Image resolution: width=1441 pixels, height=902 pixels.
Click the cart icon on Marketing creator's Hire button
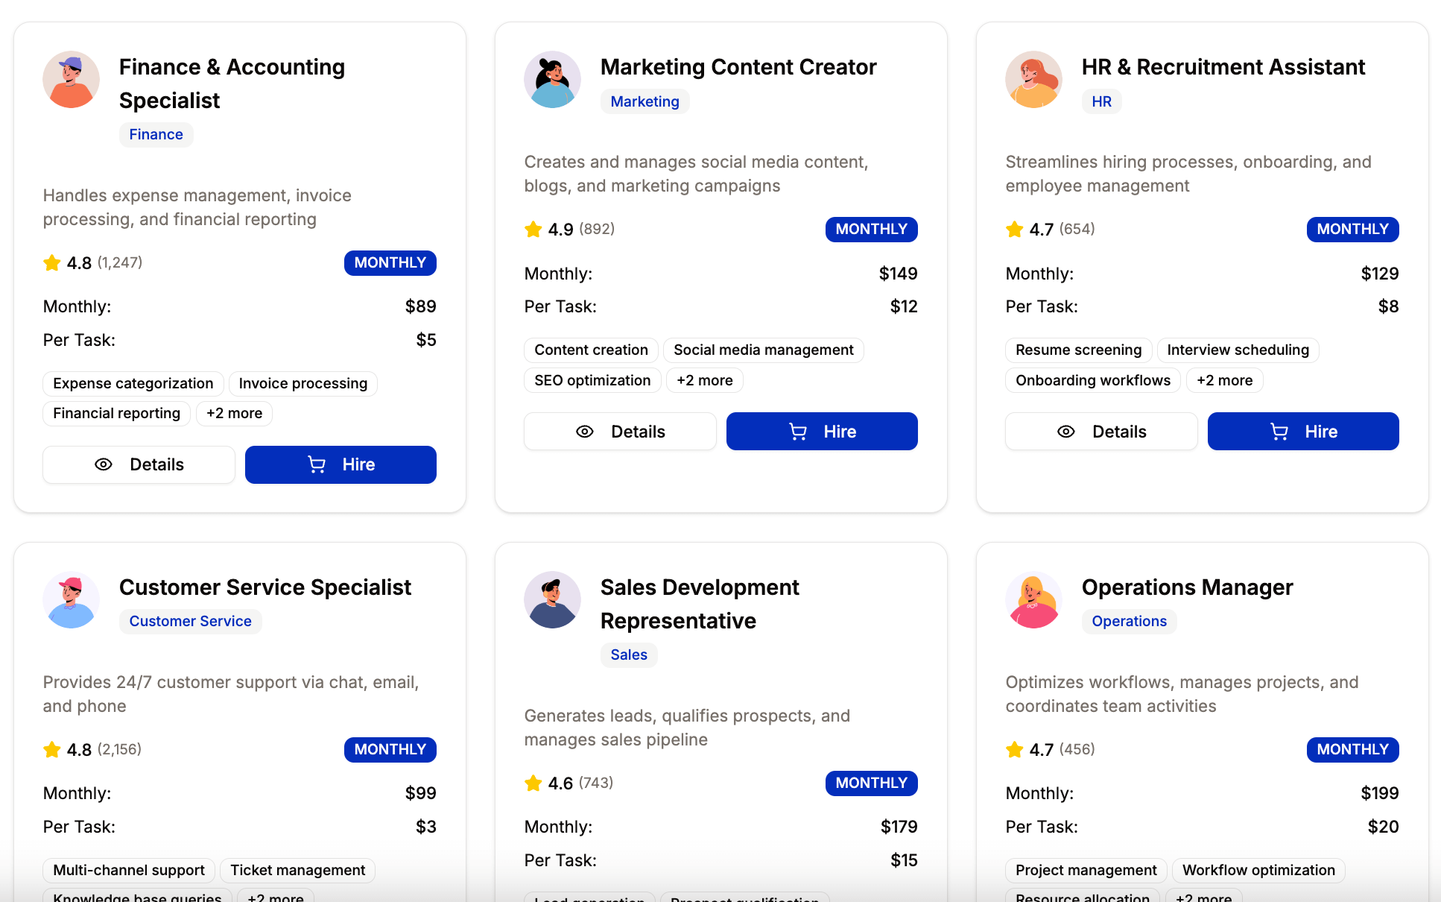pos(798,431)
